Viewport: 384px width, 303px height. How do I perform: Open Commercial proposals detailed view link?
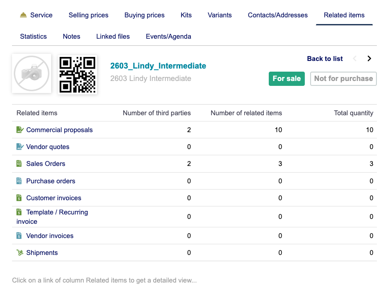coord(59,130)
